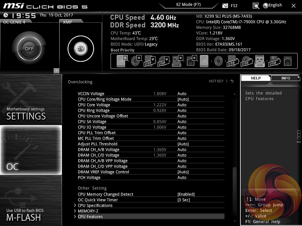
Task: Click the back arrow next to HOT KEY
Action: (232, 81)
